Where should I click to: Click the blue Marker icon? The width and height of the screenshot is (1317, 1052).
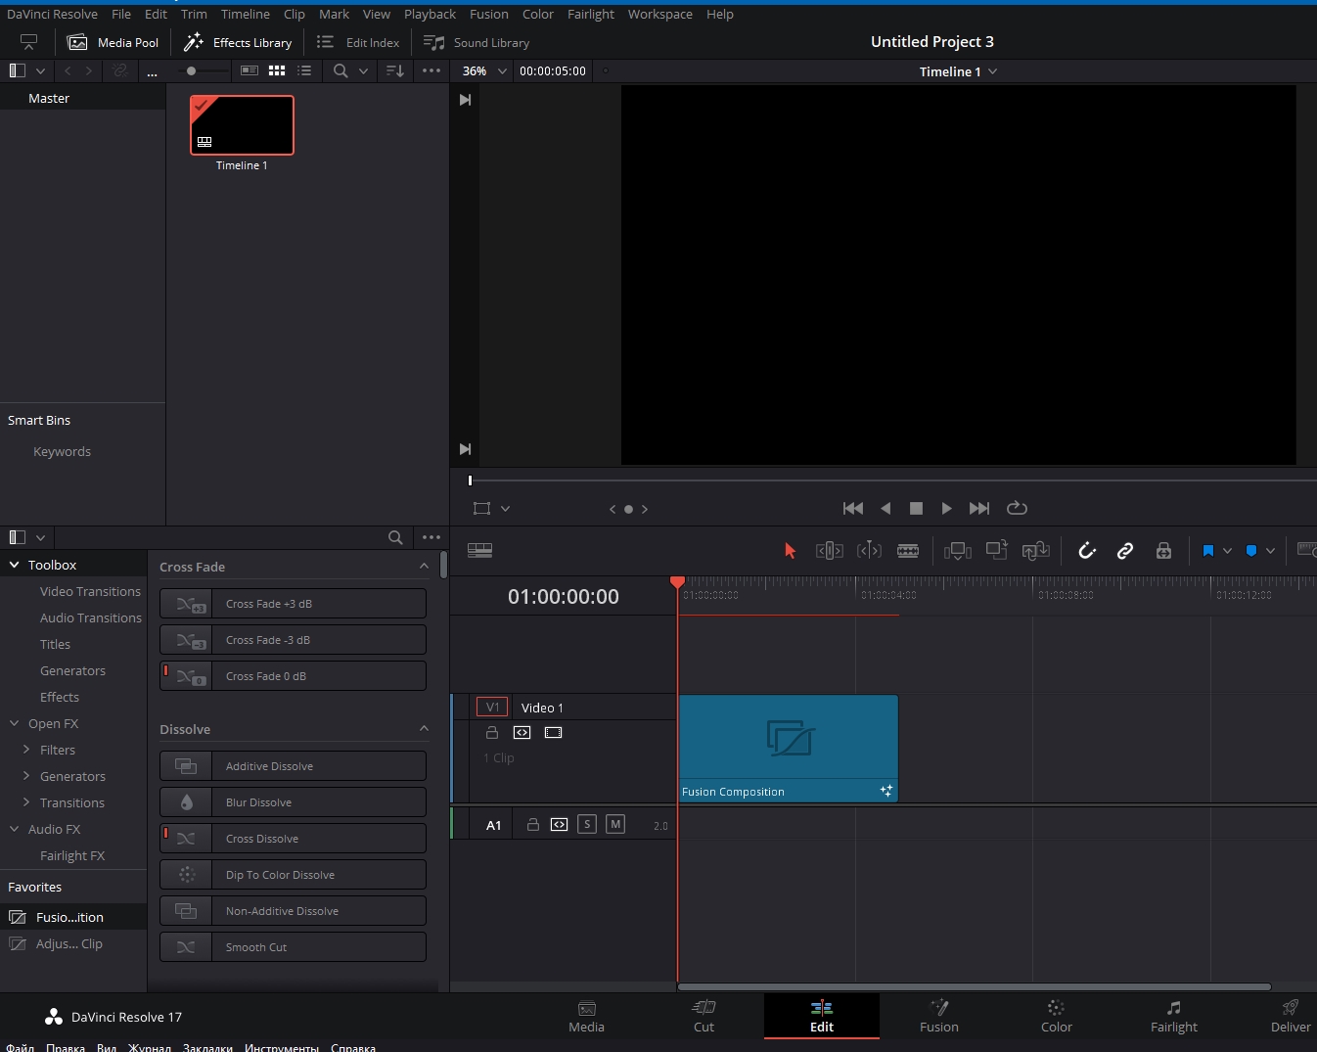pyautogui.click(x=1250, y=551)
